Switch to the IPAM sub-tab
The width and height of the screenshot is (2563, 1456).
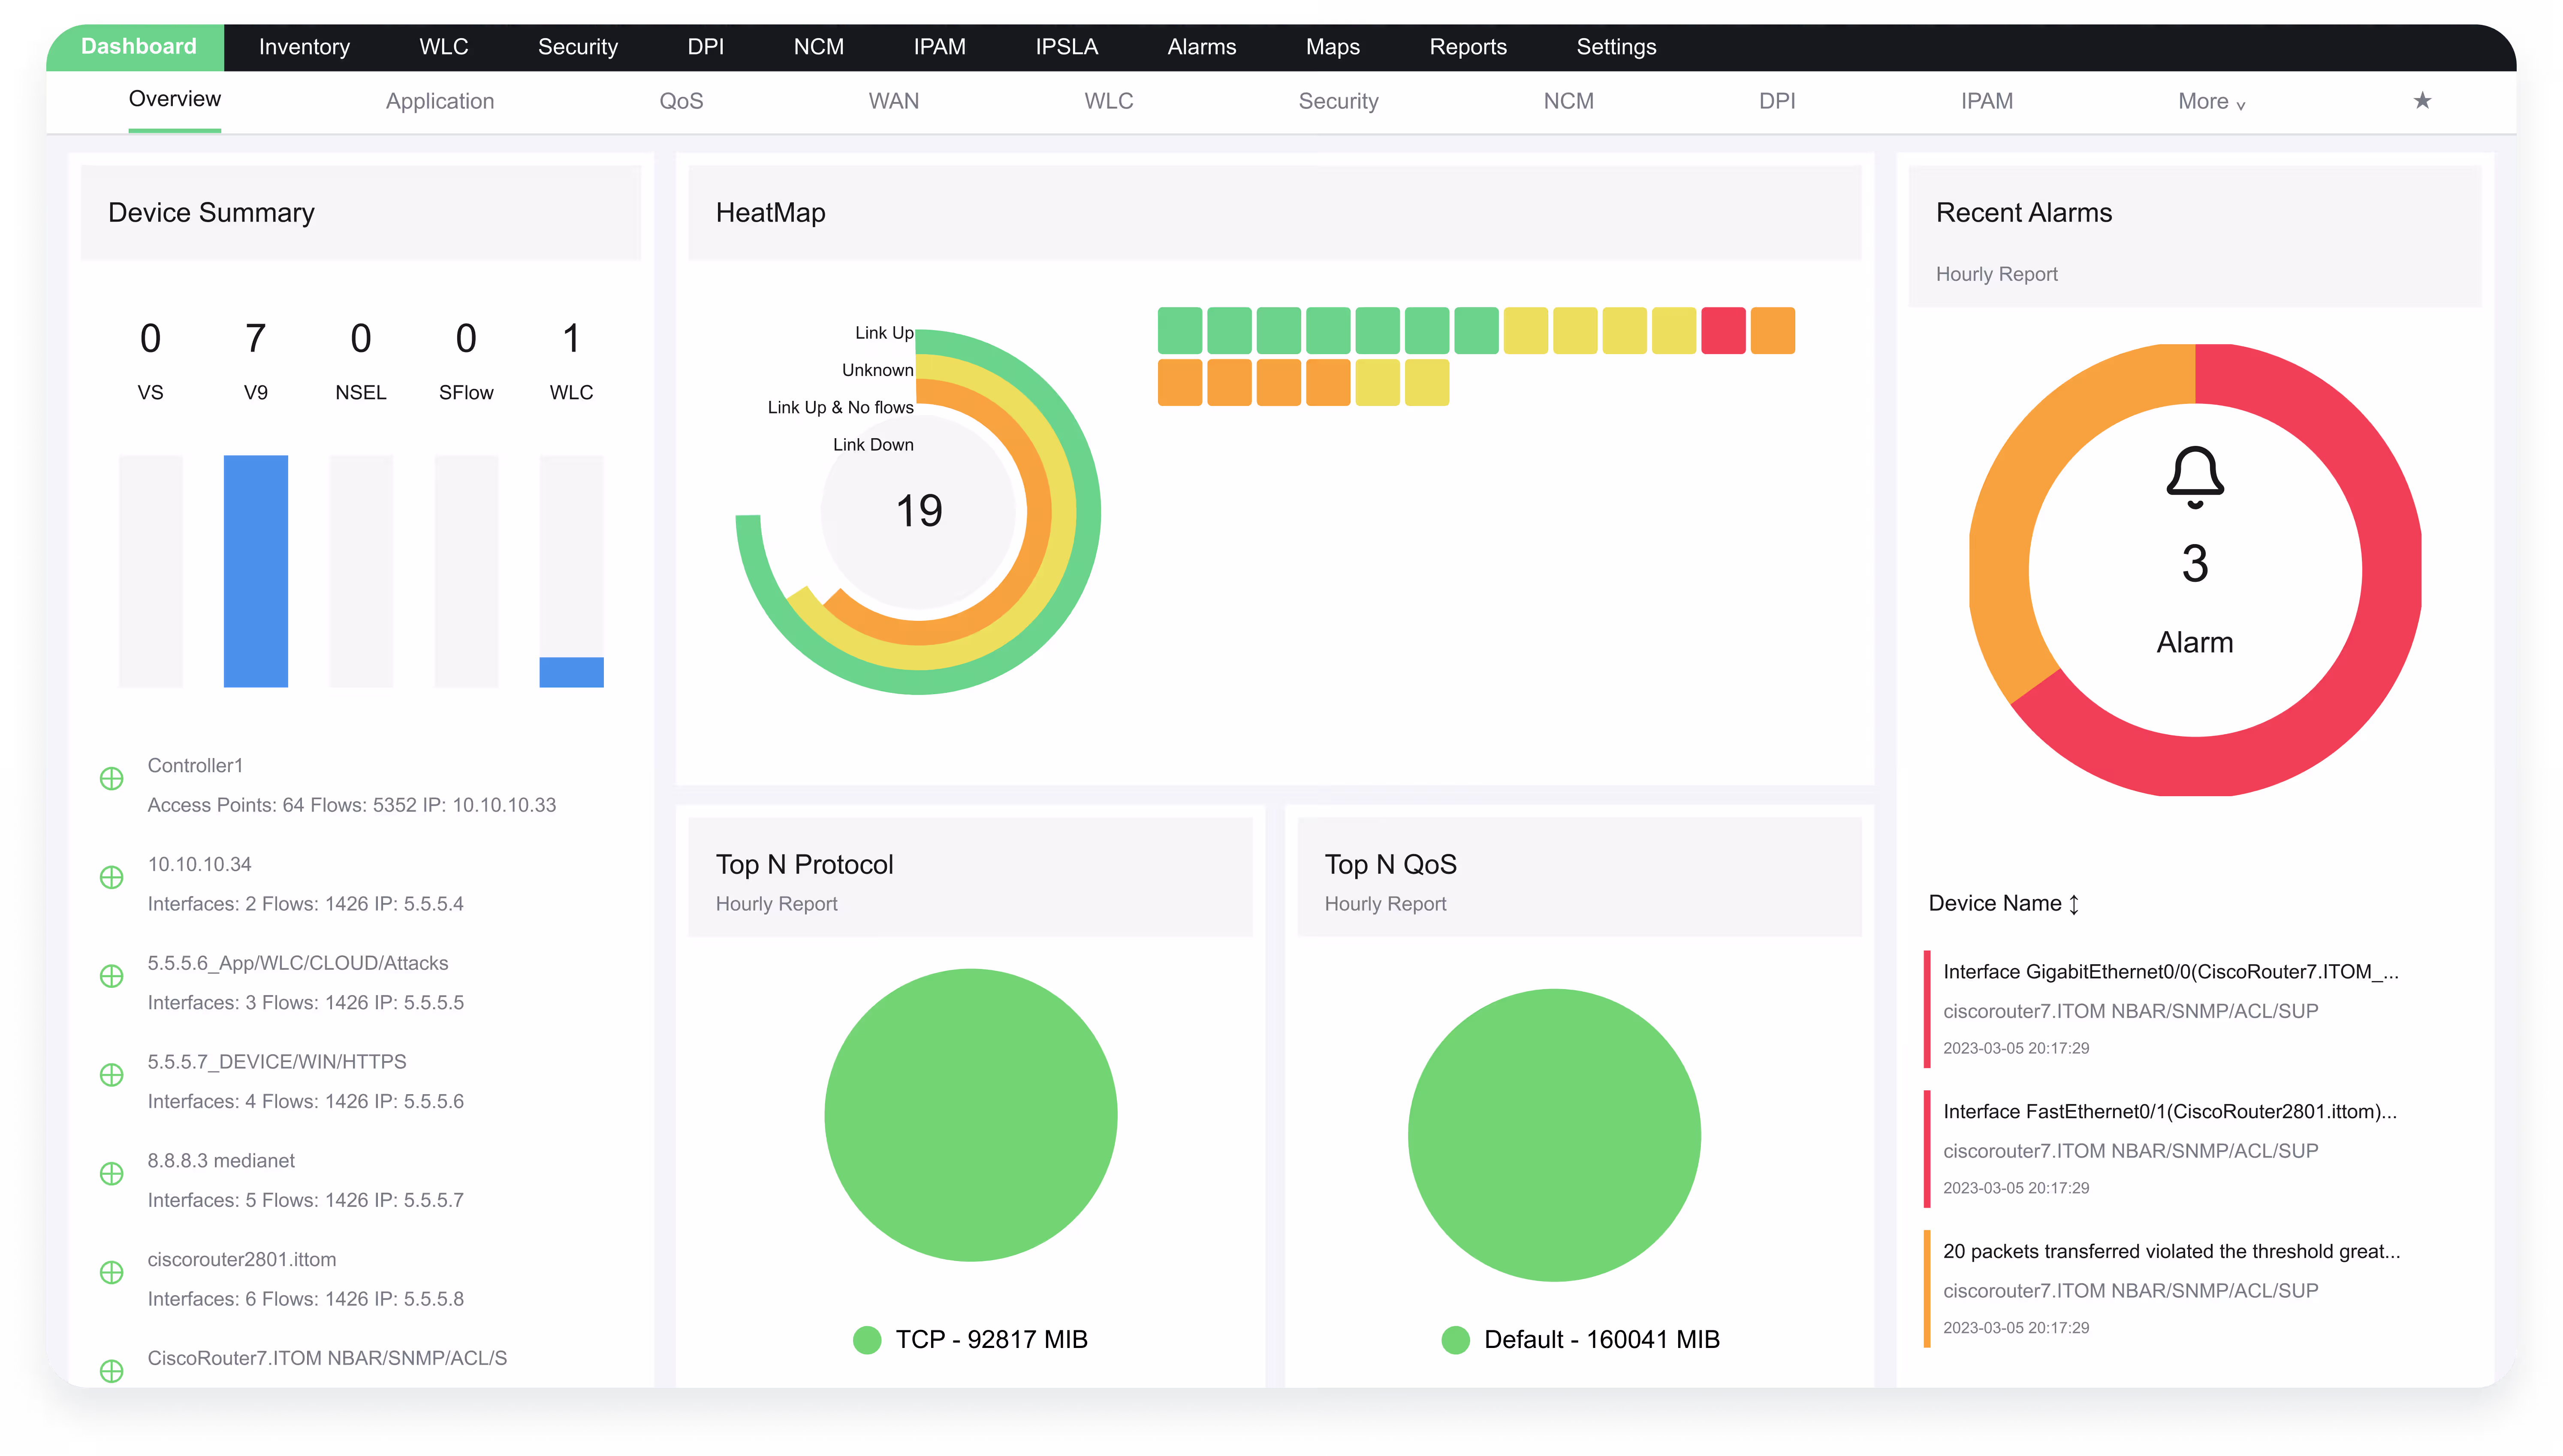coord(1986,101)
